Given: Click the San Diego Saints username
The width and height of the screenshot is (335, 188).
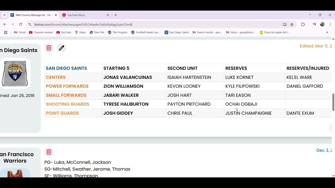Looking at the screenshot, I should click(19, 50).
